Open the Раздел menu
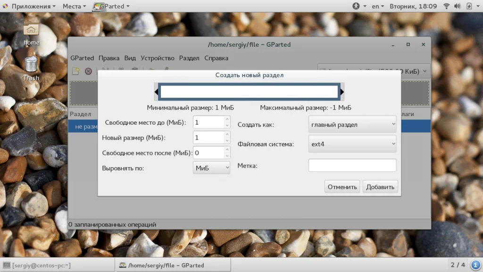This screenshot has height=272, width=483. point(189,58)
